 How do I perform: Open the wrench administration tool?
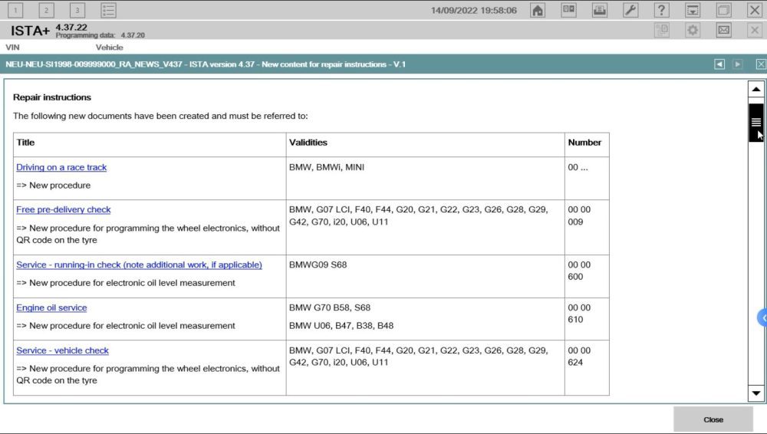(x=630, y=10)
